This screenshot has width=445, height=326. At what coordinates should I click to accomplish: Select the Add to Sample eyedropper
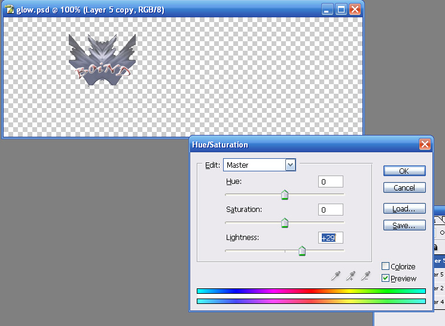(352, 276)
